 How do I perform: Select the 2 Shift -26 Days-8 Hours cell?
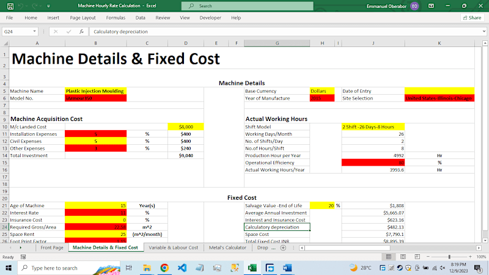tap(373, 127)
